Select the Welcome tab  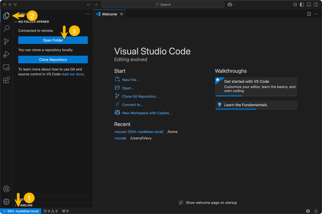coord(109,14)
